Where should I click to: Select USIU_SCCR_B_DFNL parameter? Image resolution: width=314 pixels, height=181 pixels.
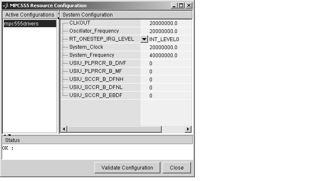point(96,87)
